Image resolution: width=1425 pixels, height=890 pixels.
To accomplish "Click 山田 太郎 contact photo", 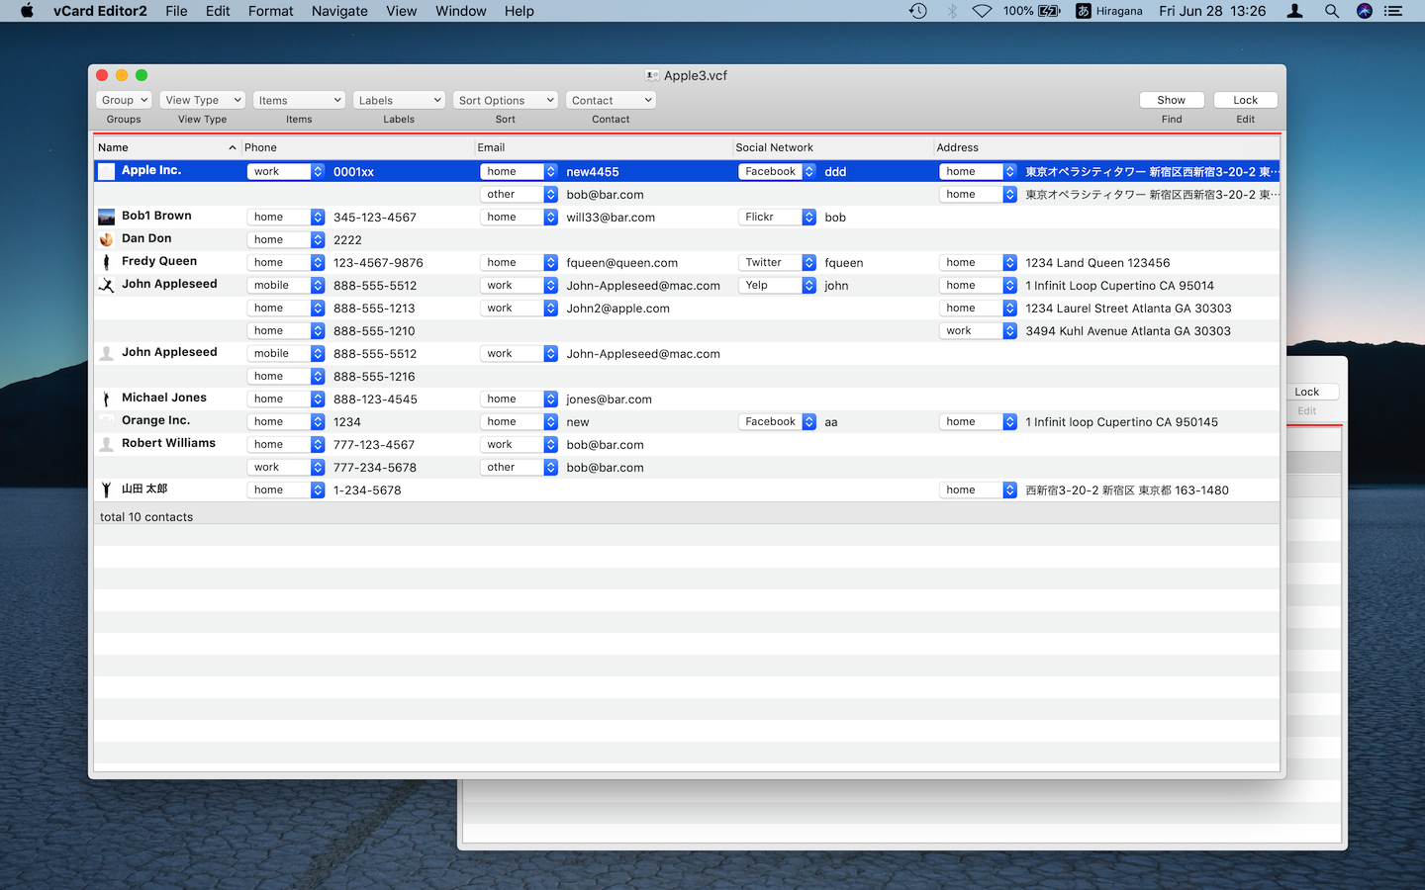I will [x=106, y=489].
